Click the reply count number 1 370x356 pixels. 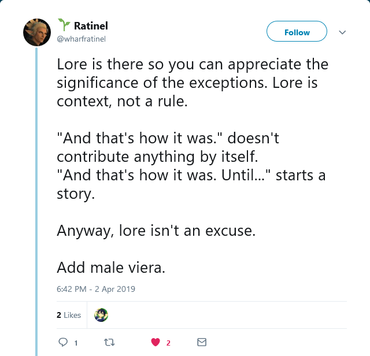point(76,343)
